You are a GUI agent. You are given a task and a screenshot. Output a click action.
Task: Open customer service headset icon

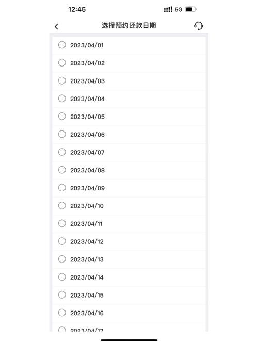pyautogui.click(x=199, y=26)
